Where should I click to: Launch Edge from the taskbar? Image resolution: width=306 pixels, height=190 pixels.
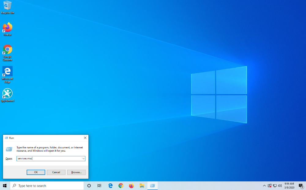pos(110,186)
